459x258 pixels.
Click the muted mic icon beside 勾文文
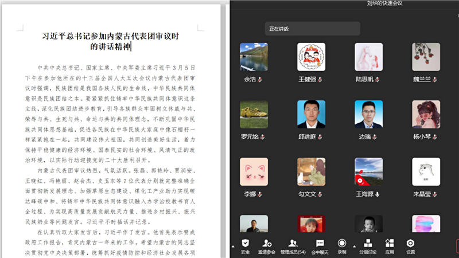point(320,194)
